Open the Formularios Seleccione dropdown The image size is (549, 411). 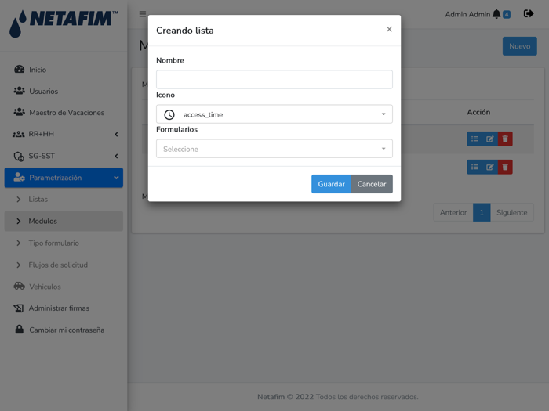pos(274,149)
